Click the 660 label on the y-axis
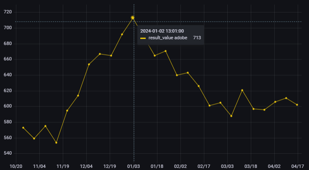 [x=8, y=59]
